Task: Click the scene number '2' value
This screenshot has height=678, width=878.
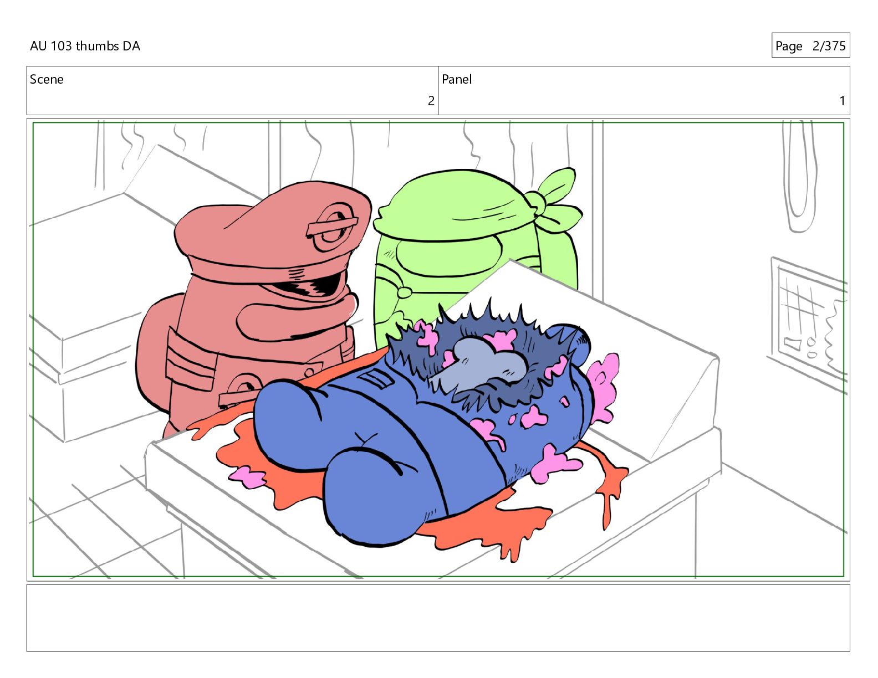Action: click(x=431, y=101)
